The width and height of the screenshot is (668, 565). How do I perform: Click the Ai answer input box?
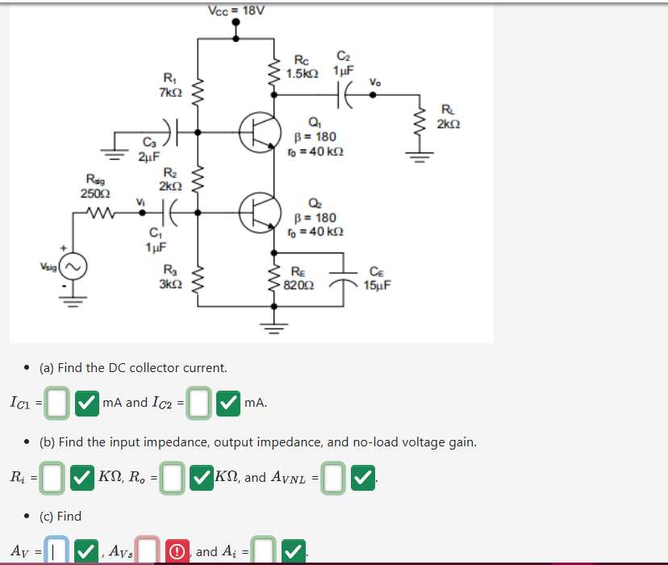point(263,551)
